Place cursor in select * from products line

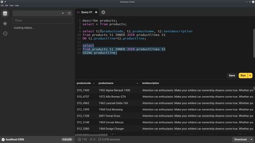tap(104, 24)
